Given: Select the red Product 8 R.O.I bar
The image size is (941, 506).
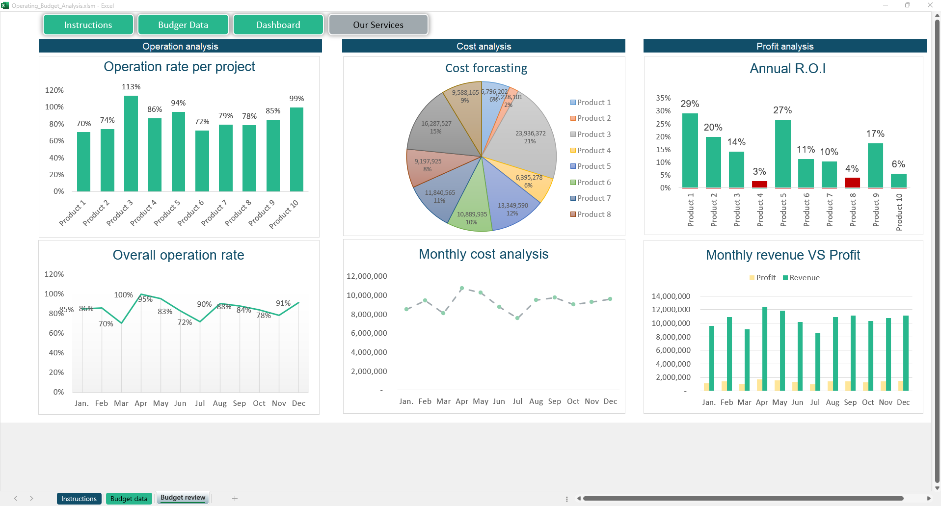Looking at the screenshot, I should click(x=852, y=183).
